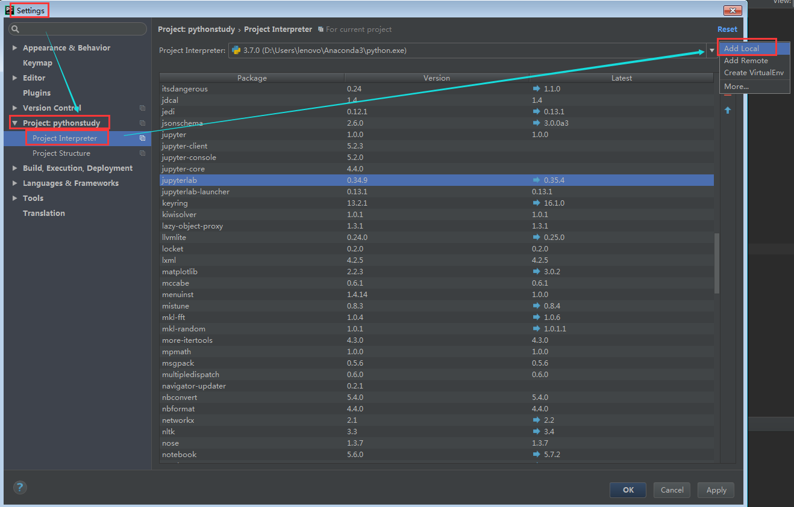794x507 pixels.
Task: Select the mkl-random package row
Action: coord(437,328)
